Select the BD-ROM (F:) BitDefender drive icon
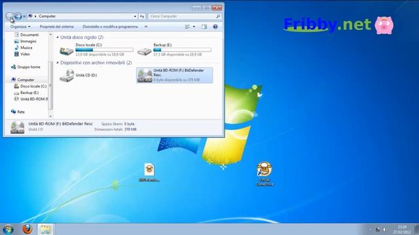Screen dimensions: 419x235 145,76
